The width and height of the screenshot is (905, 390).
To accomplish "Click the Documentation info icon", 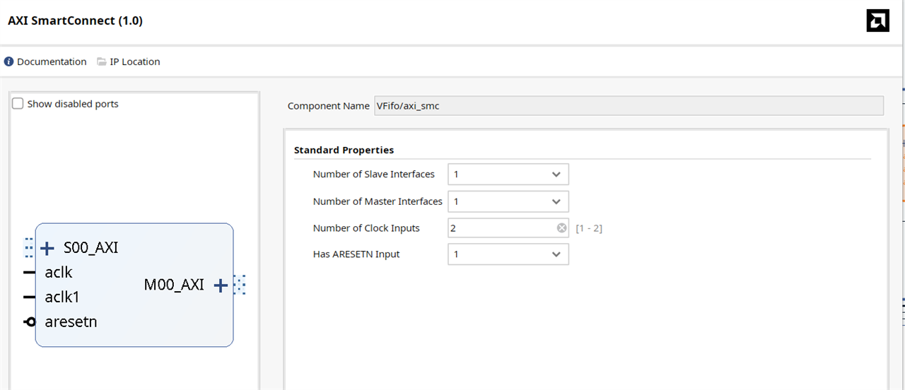I will click(x=8, y=61).
